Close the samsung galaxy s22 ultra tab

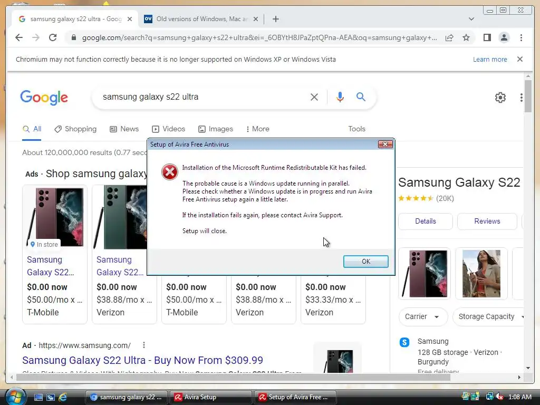pyautogui.click(x=130, y=19)
